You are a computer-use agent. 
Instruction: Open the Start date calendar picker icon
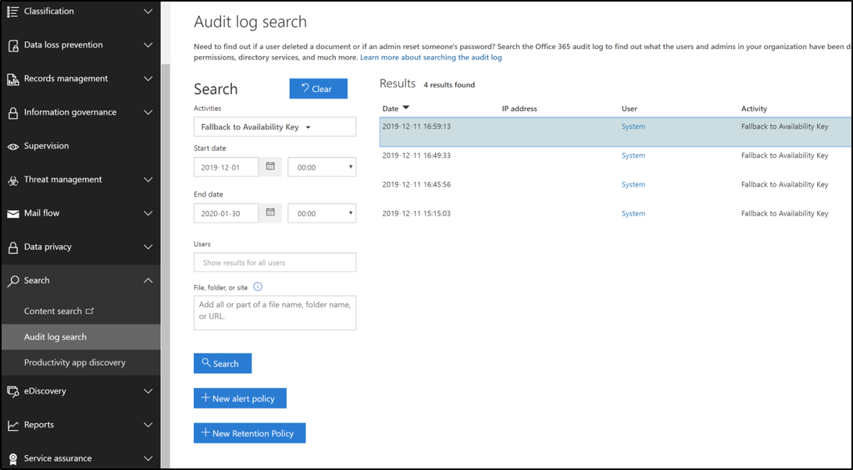[x=270, y=166]
